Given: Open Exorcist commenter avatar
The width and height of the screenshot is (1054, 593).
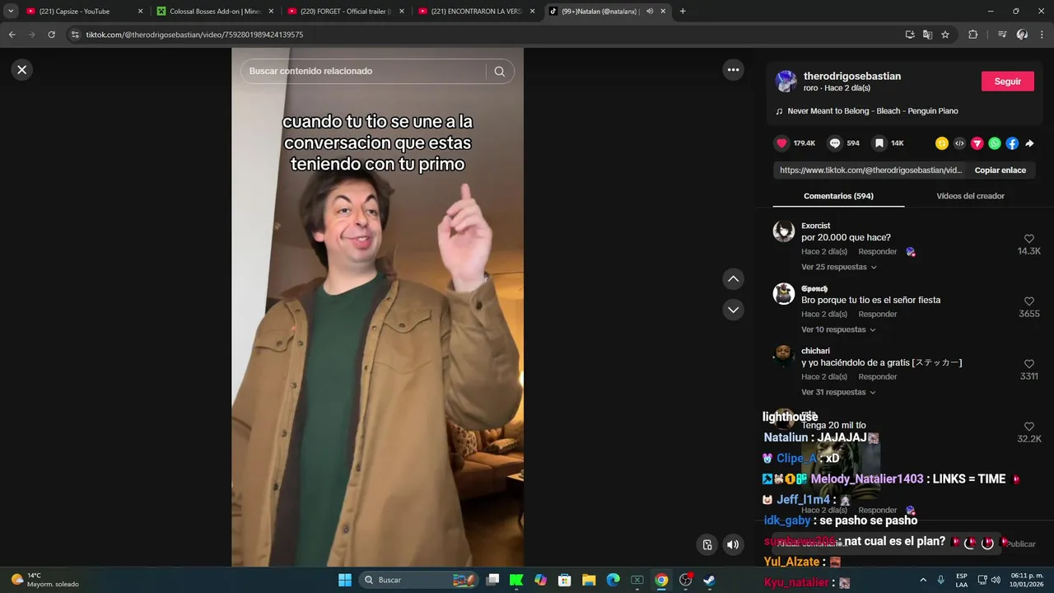Looking at the screenshot, I should (x=784, y=231).
